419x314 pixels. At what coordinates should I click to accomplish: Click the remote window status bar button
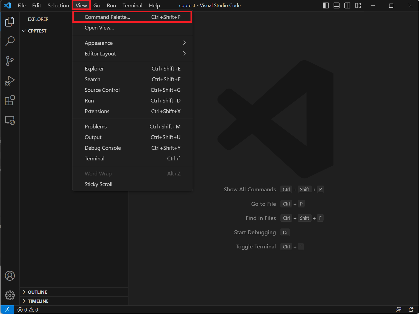(x=7, y=310)
